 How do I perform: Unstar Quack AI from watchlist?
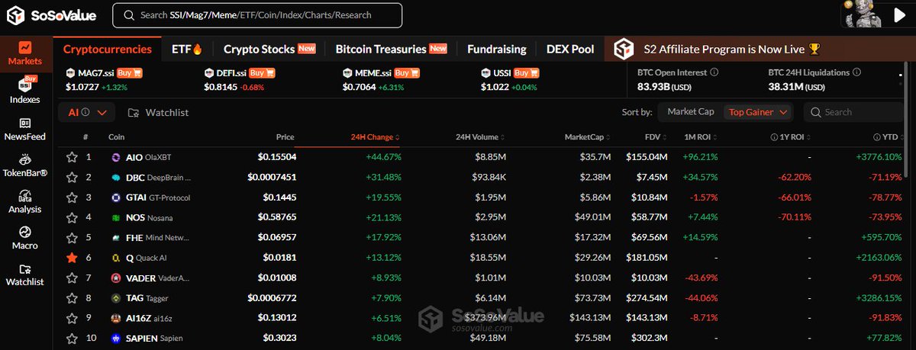point(72,258)
